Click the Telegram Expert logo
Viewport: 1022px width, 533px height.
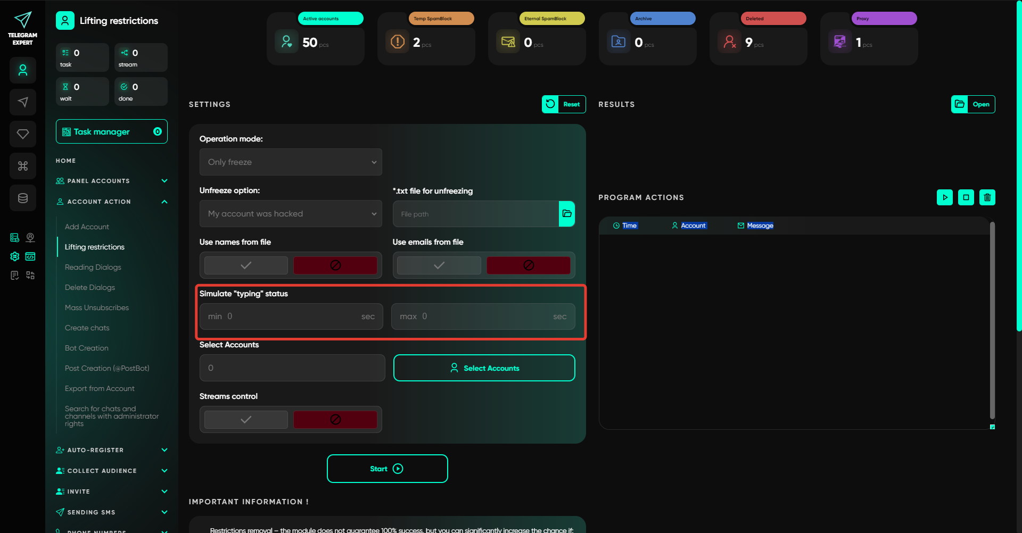click(x=22, y=28)
